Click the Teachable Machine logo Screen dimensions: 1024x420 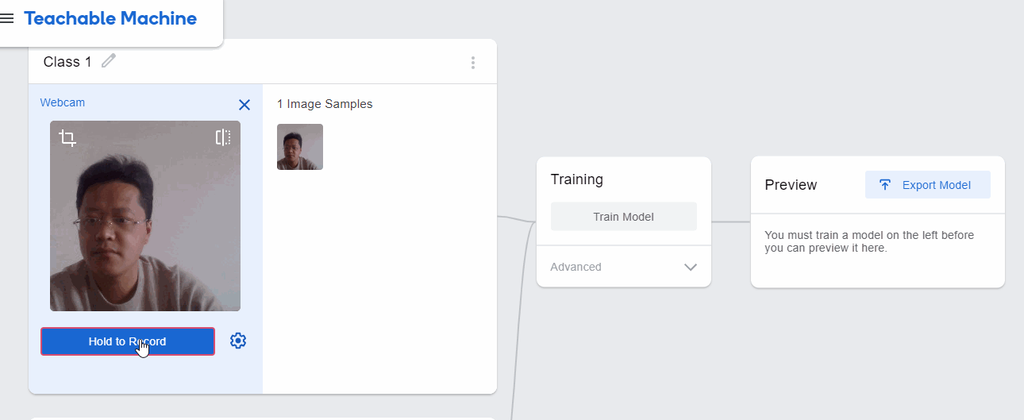pos(110,19)
